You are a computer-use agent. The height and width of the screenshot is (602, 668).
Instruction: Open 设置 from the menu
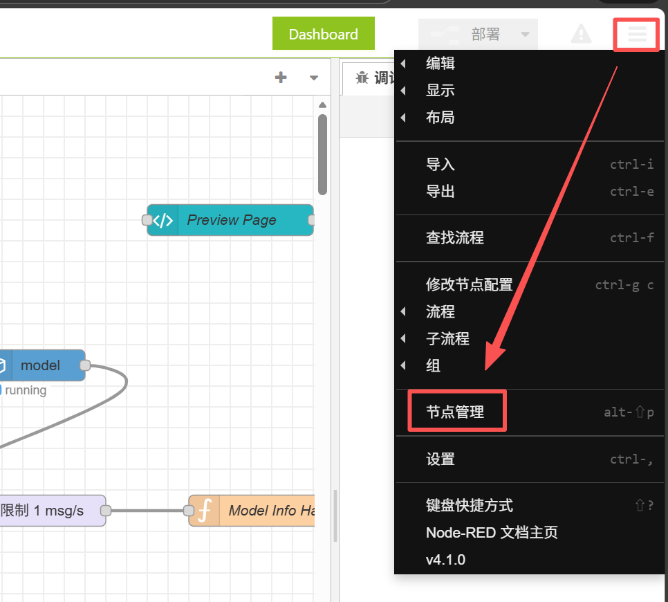pyautogui.click(x=440, y=459)
